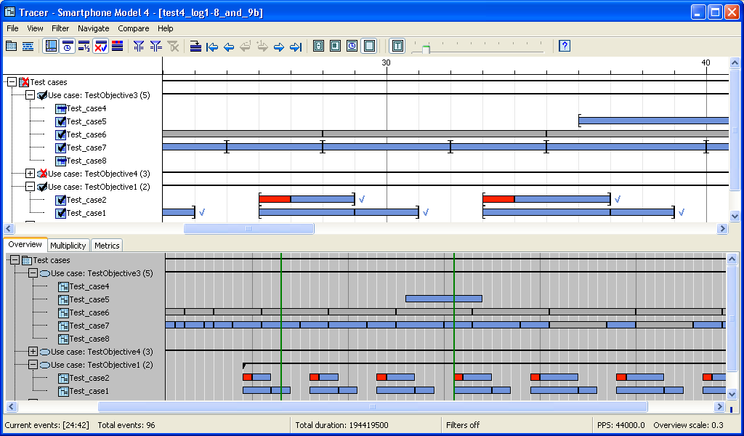Viewport: 744px width, 436px height.
Task: Click the blue question mark help icon
Action: pyautogui.click(x=565, y=47)
